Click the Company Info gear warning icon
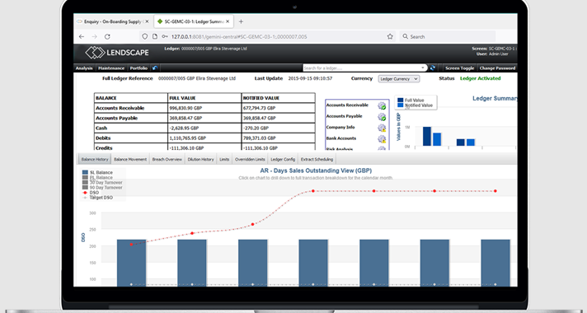 tap(382, 128)
